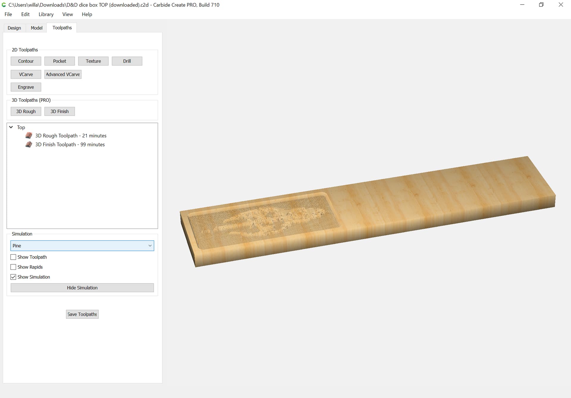Open the Pine material dropdown

pyautogui.click(x=82, y=246)
